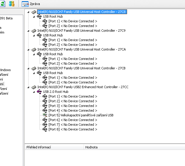Collapse USB Root Hub under 27C9
This screenshot has width=185, height=166.
tap(34, 36)
